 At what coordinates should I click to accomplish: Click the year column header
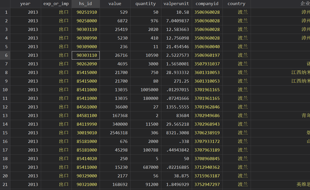[25, 4]
